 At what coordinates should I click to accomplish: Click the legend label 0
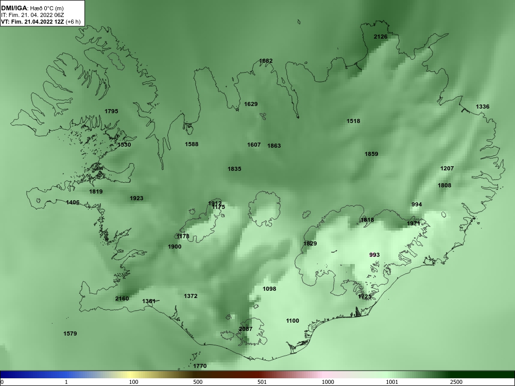pyautogui.click(x=2, y=382)
